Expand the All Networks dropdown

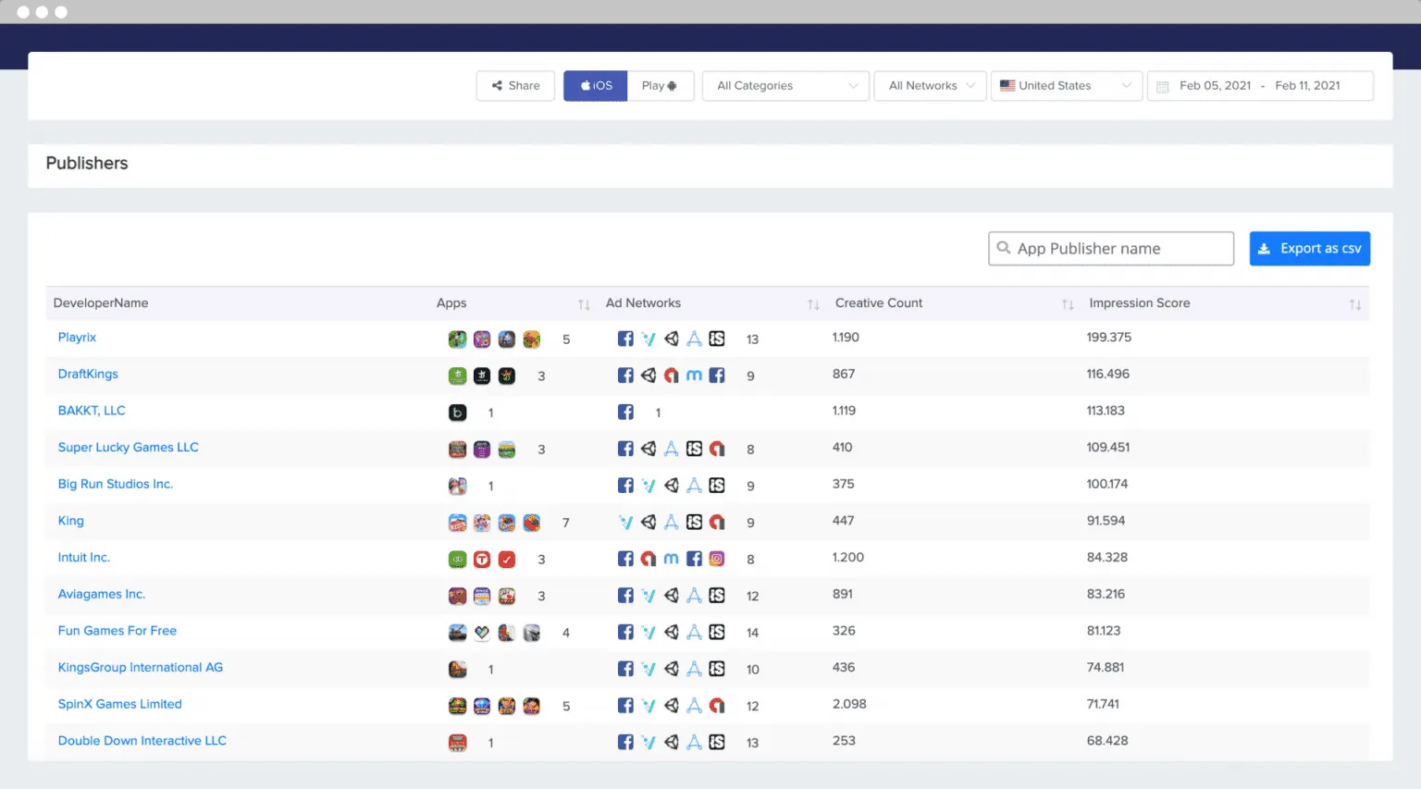click(x=931, y=86)
